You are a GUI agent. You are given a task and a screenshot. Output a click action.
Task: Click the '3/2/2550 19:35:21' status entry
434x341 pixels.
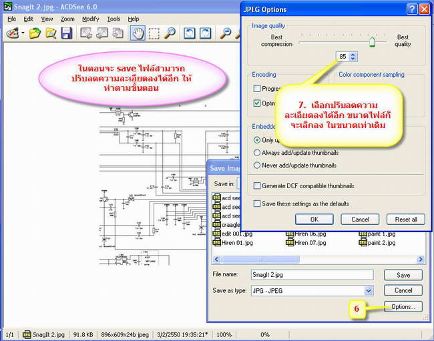(182, 334)
